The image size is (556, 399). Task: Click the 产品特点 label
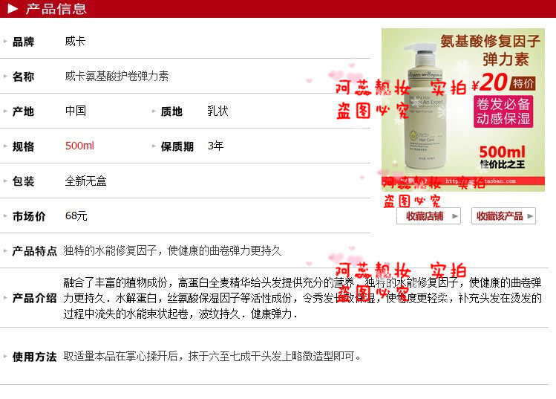(34, 251)
